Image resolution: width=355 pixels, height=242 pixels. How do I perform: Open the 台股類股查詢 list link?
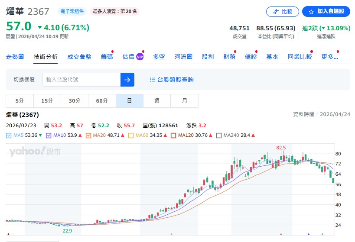(172, 80)
